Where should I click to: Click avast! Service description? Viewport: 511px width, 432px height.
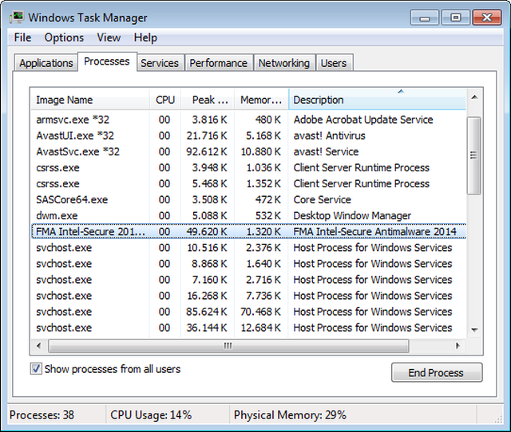[x=326, y=151]
